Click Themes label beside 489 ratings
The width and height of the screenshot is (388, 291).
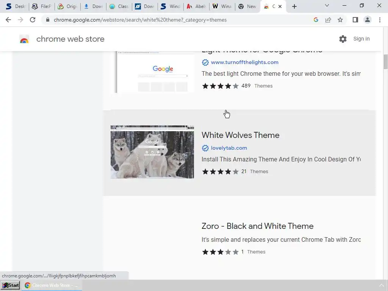point(263,86)
